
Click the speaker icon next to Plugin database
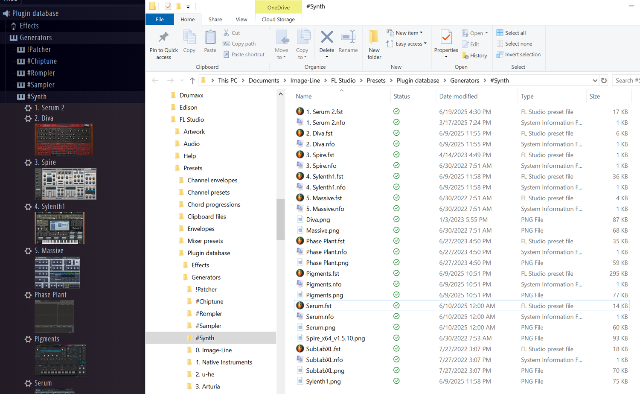[6, 13]
